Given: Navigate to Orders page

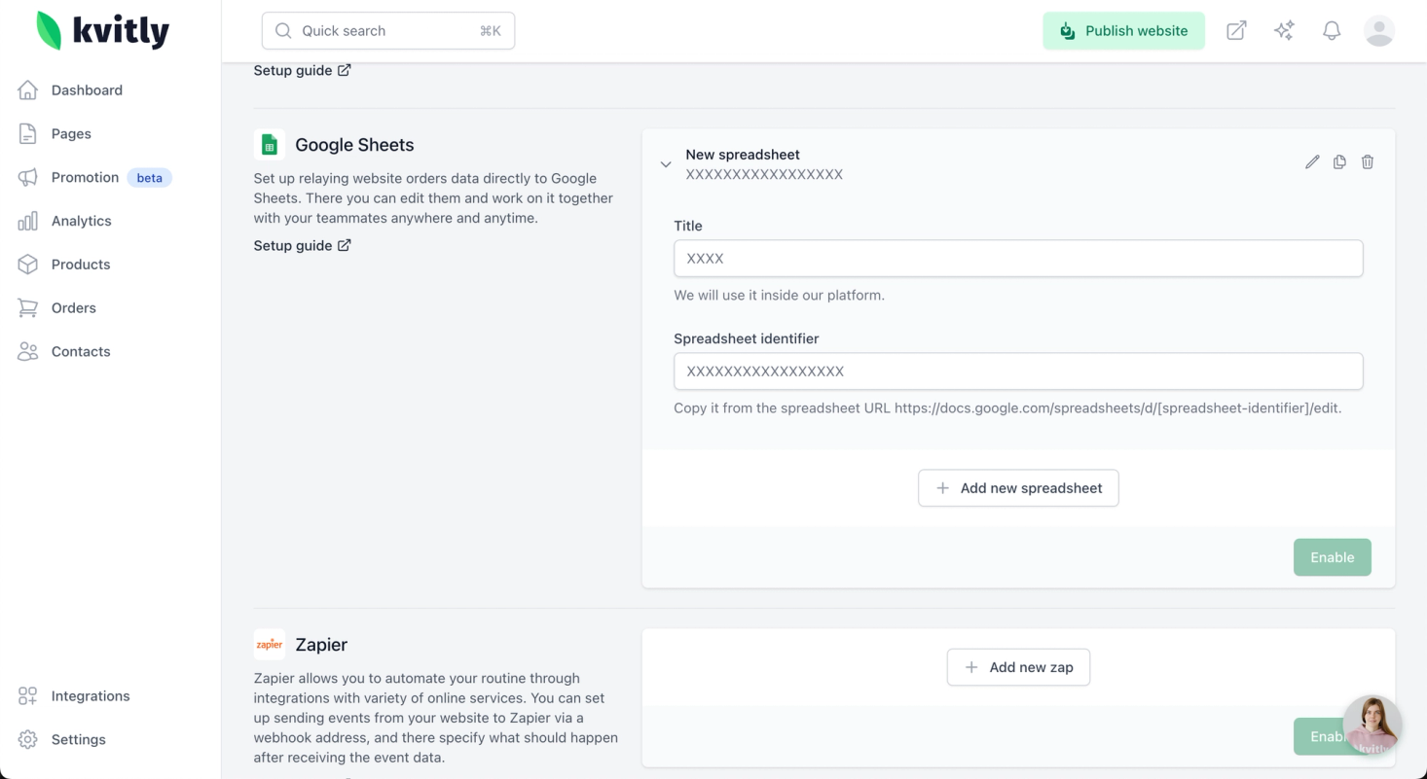Looking at the screenshot, I should pyautogui.click(x=74, y=308).
